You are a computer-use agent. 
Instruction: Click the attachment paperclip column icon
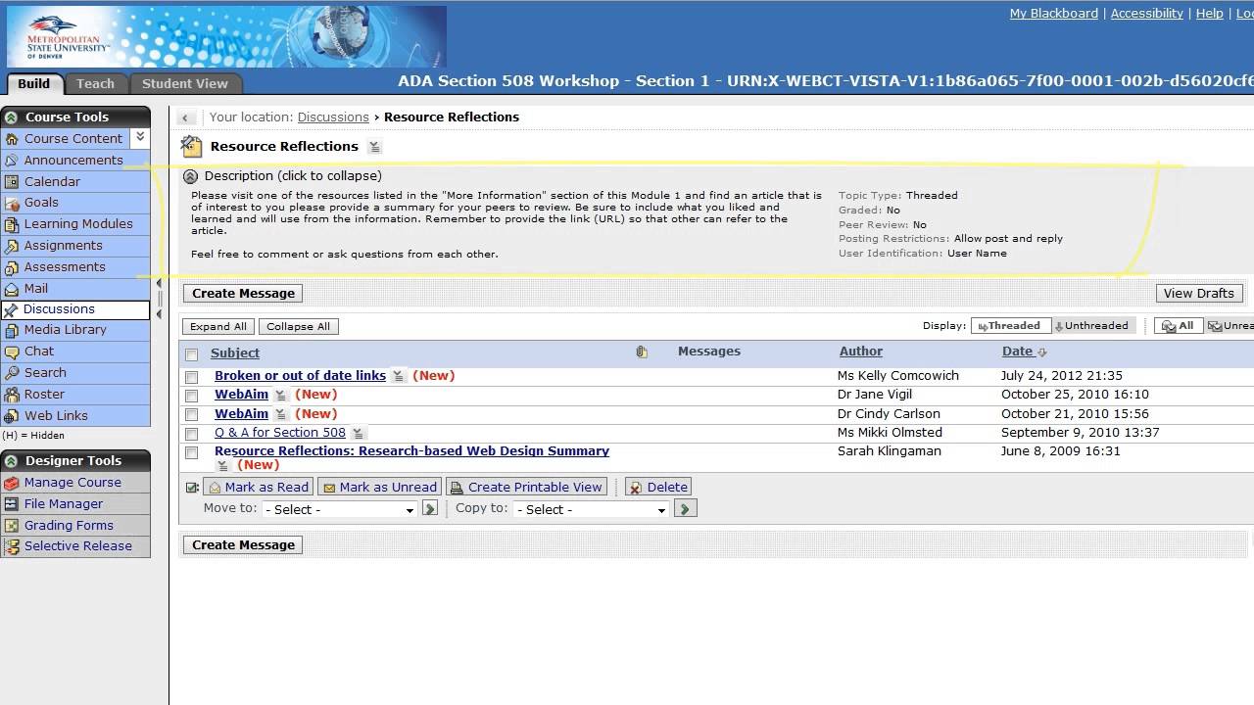pos(642,352)
